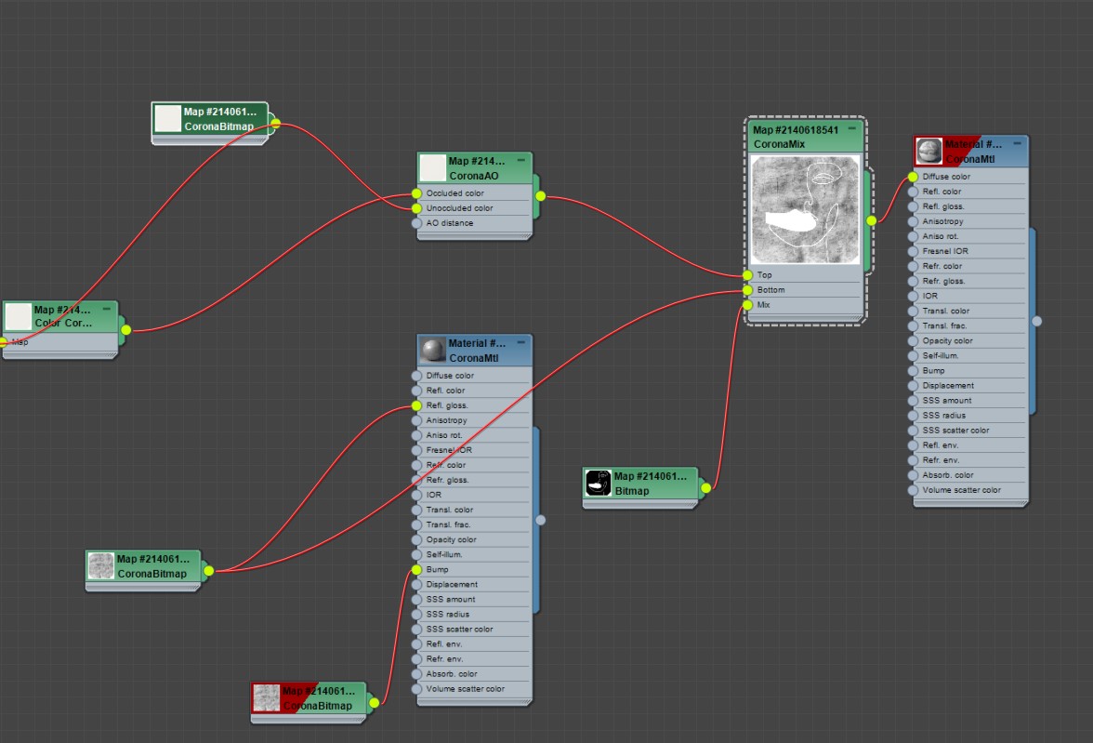Click the Refl. gloss. slot on center CoronaMtl
Screen dimensions: 1093x743
[x=474, y=405]
